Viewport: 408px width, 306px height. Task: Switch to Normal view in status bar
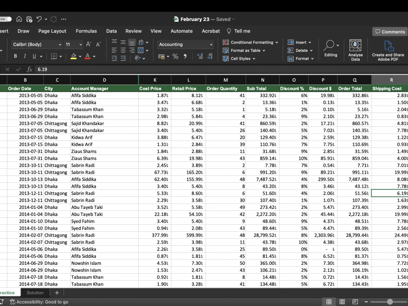(x=329, y=302)
